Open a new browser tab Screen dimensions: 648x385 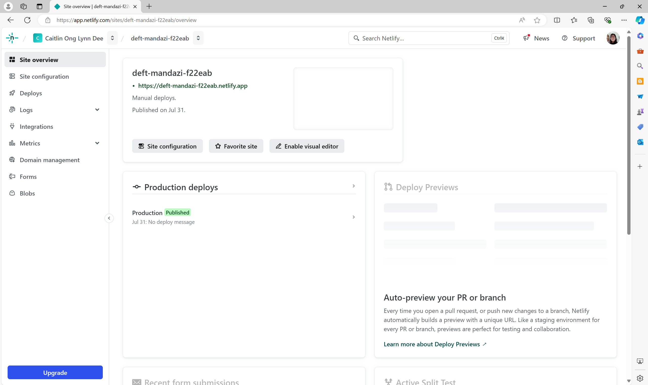[x=149, y=7]
